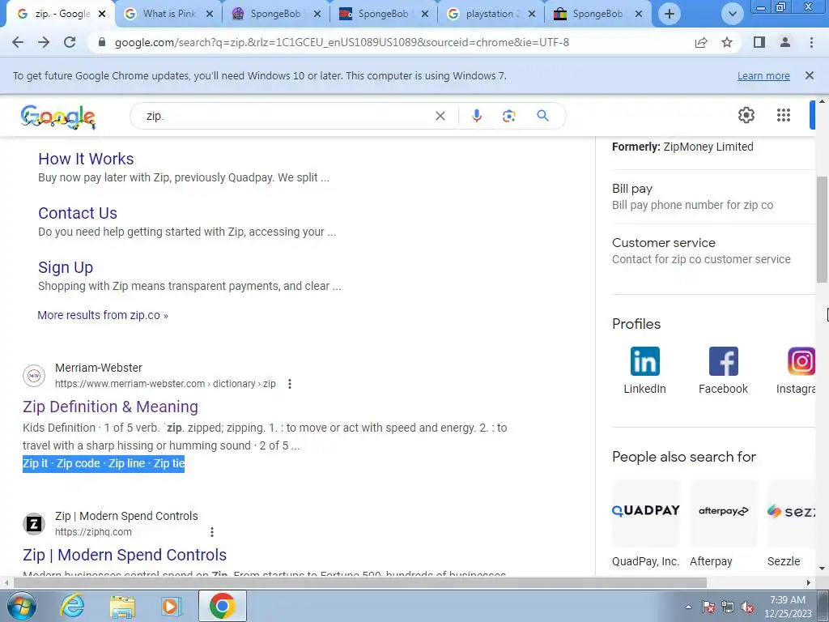Viewport: 829px width, 622px height.
Task: Close the 'What is Pink' tab
Action: coord(210,14)
